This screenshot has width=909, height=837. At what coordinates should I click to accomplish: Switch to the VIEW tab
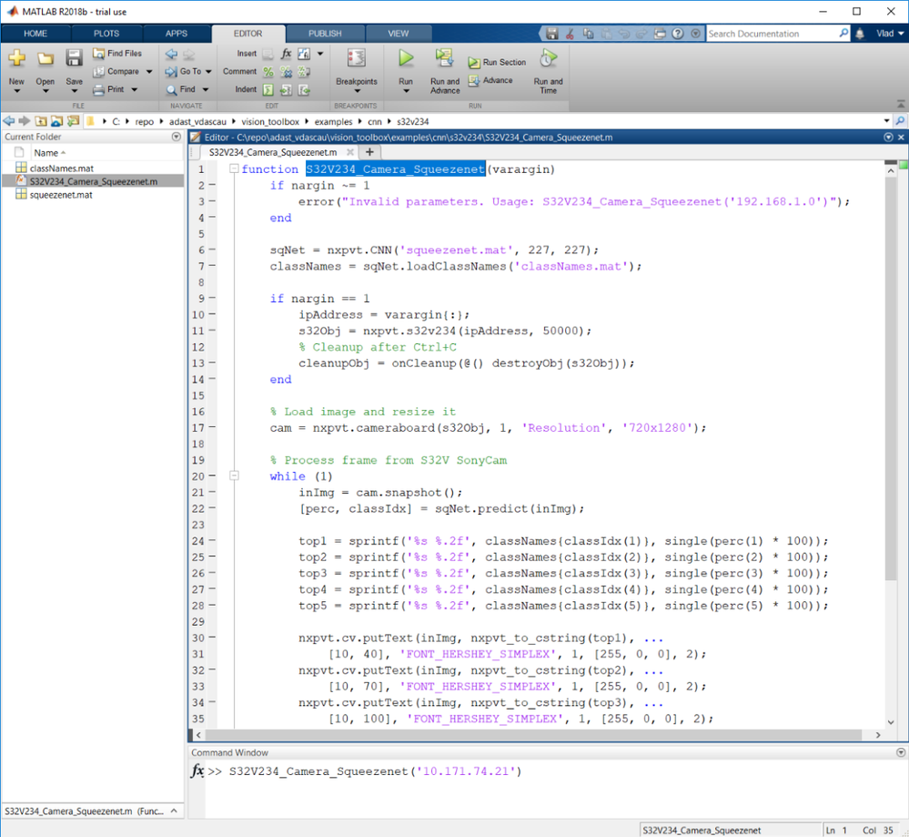point(398,34)
